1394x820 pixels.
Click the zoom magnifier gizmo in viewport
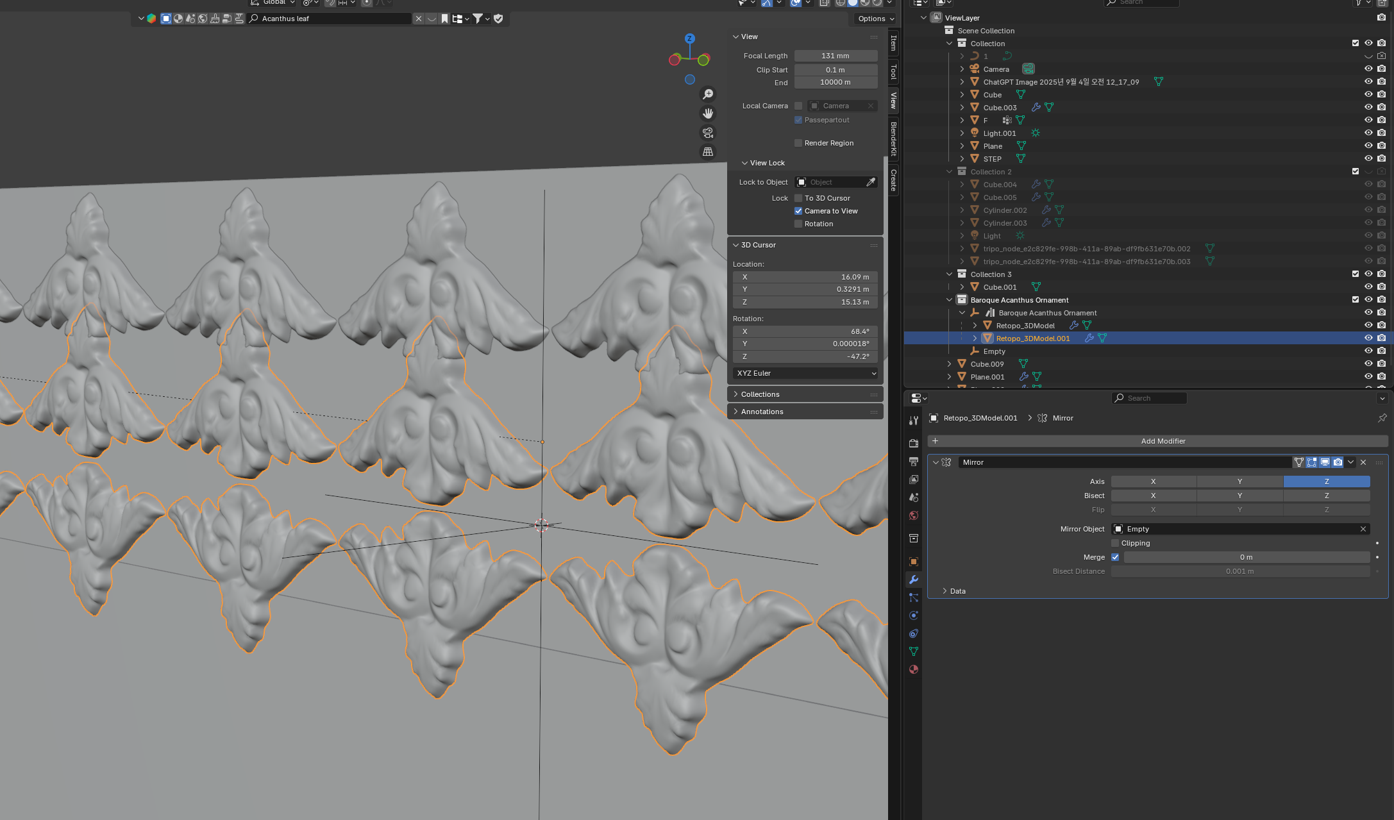click(708, 94)
